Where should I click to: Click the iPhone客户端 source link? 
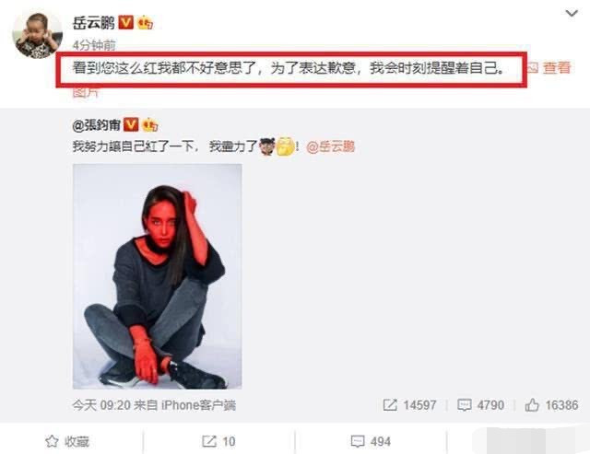click(x=198, y=405)
